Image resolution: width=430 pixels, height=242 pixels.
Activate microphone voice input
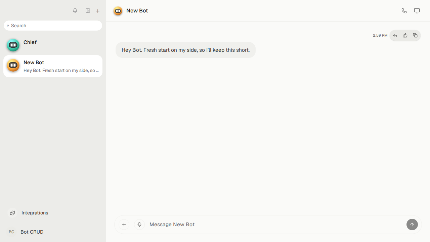click(139, 225)
